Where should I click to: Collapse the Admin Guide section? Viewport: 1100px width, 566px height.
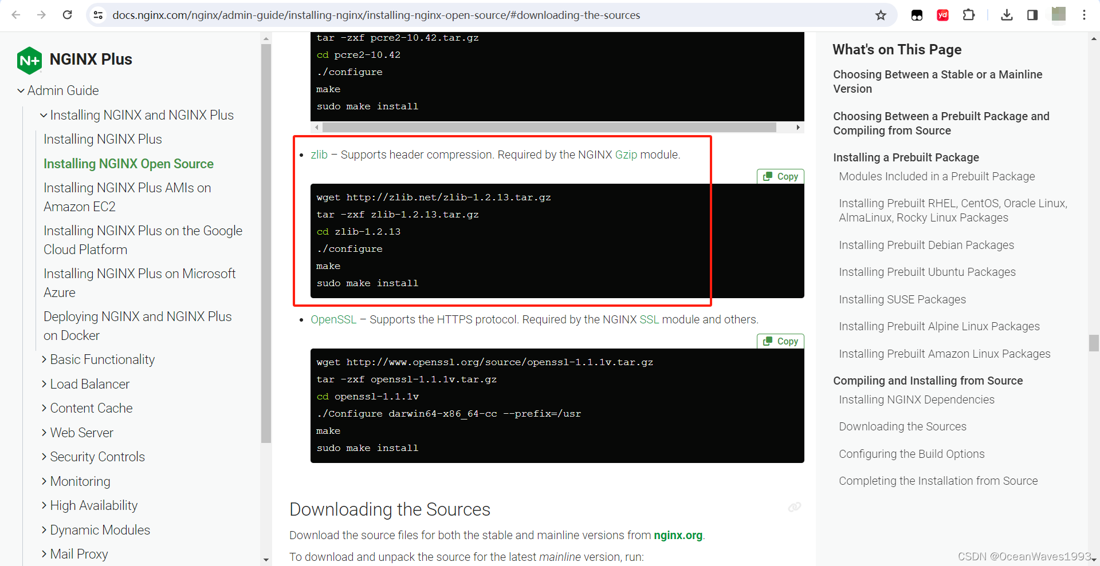21,90
